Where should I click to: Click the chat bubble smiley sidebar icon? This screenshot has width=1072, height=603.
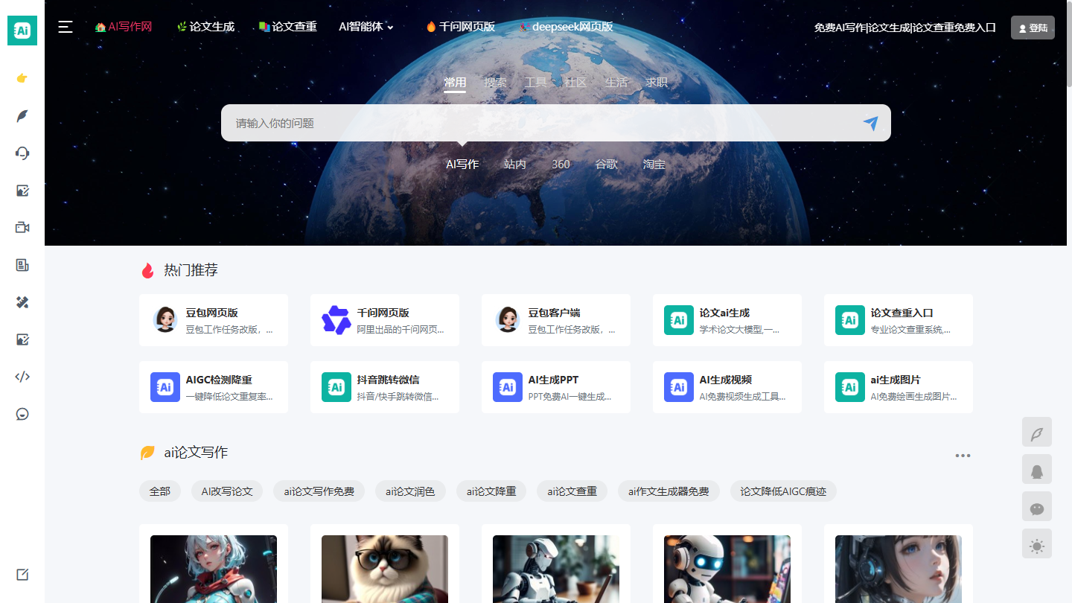22,414
